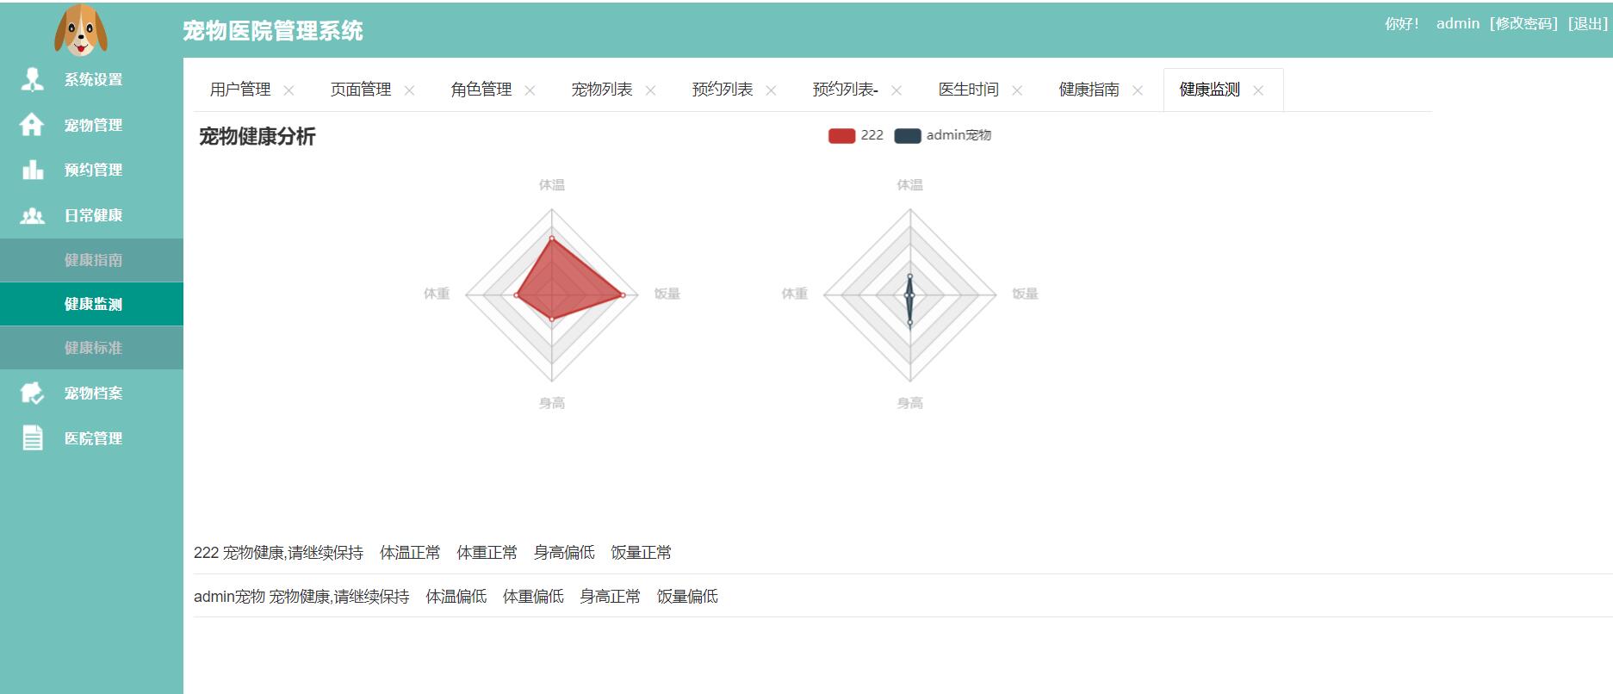The height and width of the screenshot is (694, 1613).
Task: Open 健康监测 in the sidebar submenu
Action: point(91,304)
